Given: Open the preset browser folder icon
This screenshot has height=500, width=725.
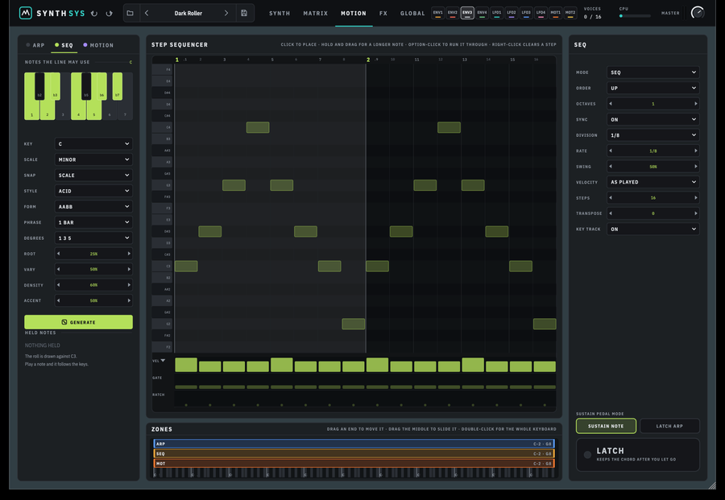Looking at the screenshot, I should click(x=130, y=13).
